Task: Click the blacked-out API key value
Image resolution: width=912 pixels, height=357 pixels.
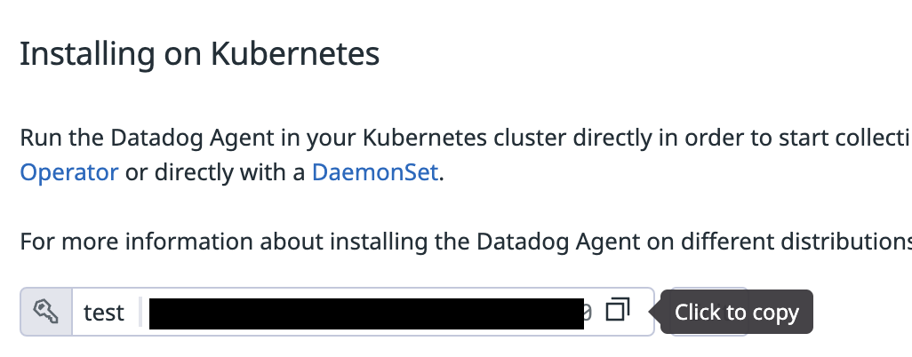Action: tap(366, 313)
